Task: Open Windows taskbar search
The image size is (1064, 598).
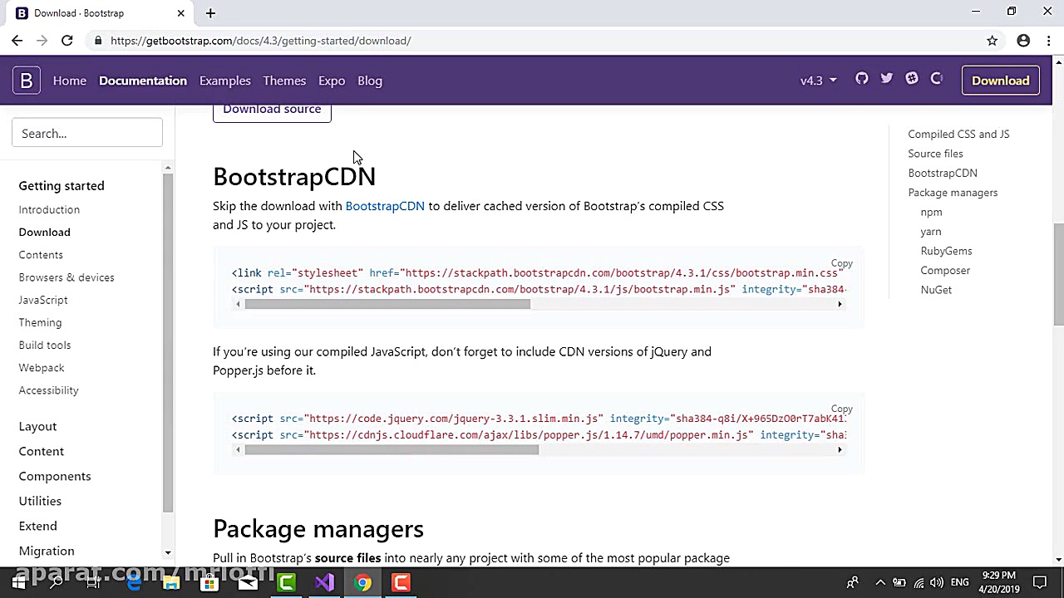Action: tap(56, 582)
